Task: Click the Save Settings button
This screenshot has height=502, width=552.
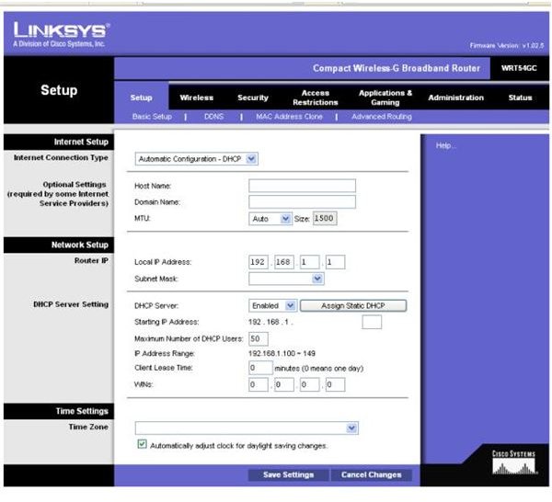Action: point(288,474)
